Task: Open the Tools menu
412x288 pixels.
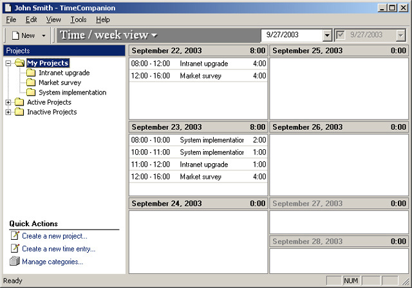Action: 78,20
